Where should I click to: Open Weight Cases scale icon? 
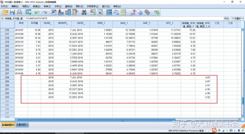116,12
